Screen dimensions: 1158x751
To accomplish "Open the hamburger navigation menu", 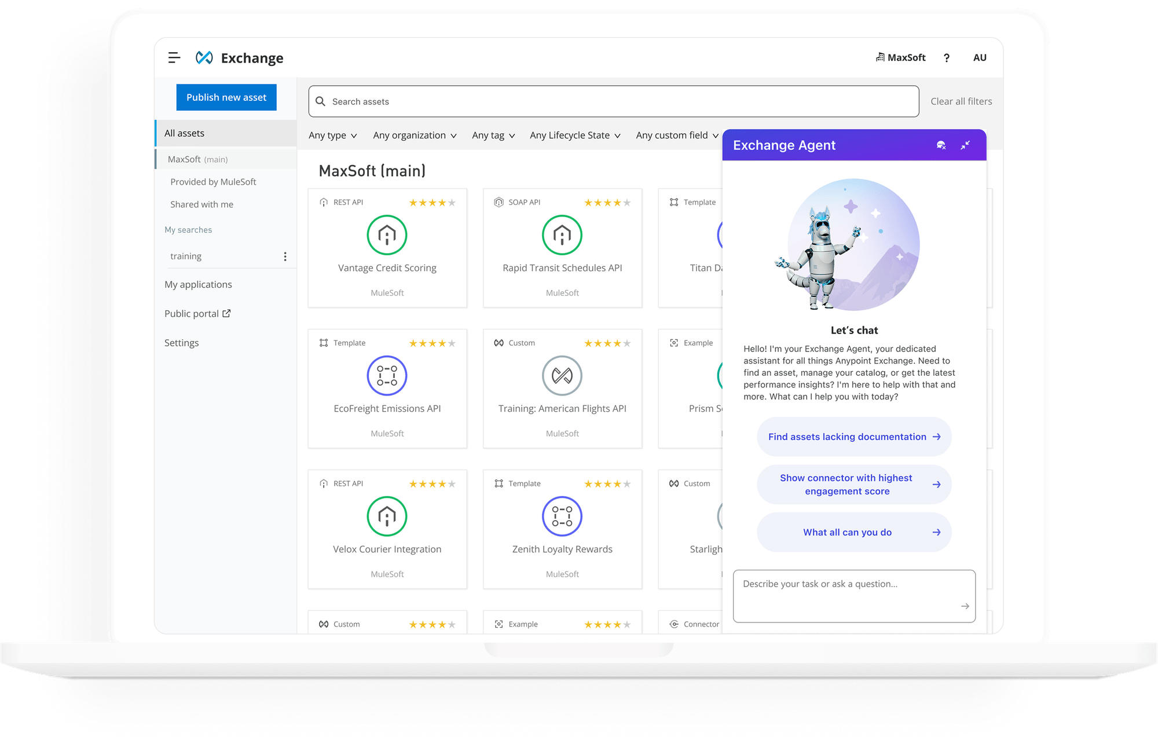I will coord(174,57).
